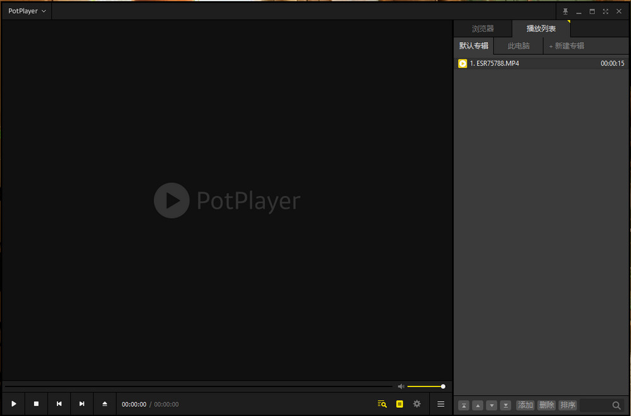Open the control panel gear icon
This screenshot has height=416, width=631.
(x=417, y=403)
